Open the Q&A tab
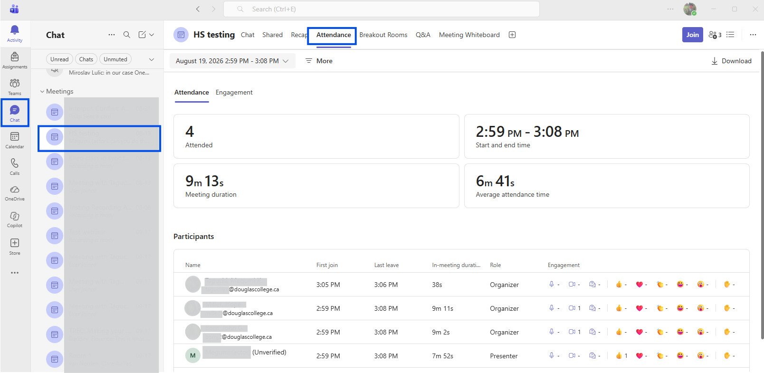 [423, 35]
